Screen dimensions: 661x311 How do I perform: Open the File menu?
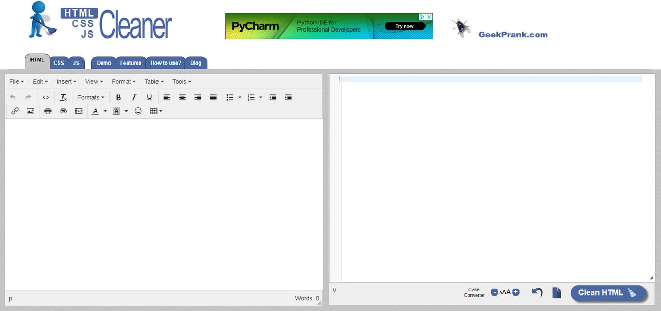tap(17, 82)
